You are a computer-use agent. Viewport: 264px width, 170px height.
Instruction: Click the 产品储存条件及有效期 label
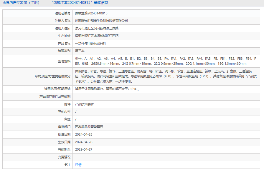tap(55, 96)
